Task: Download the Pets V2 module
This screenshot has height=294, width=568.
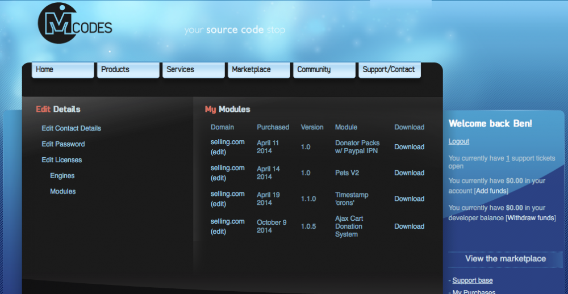Action: (x=409, y=173)
